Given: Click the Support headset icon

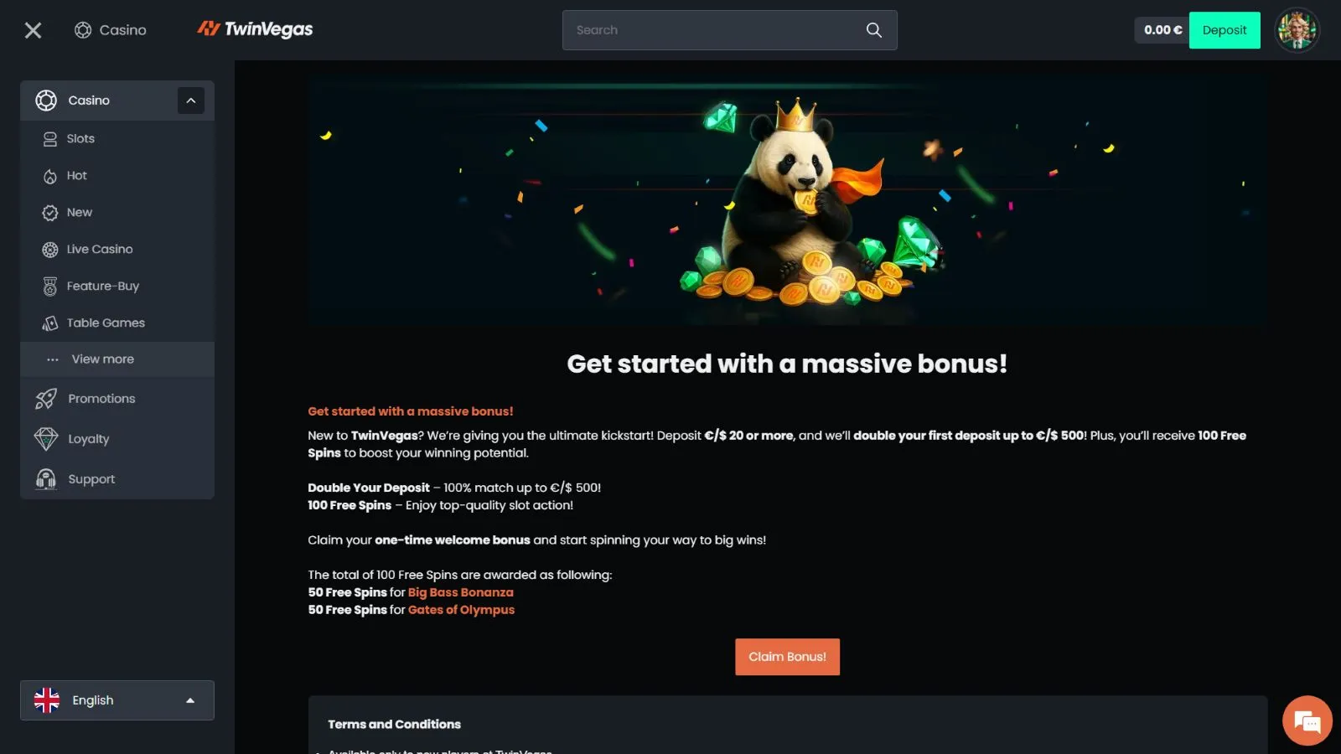Looking at the screenshot, I should coord(46,479).
